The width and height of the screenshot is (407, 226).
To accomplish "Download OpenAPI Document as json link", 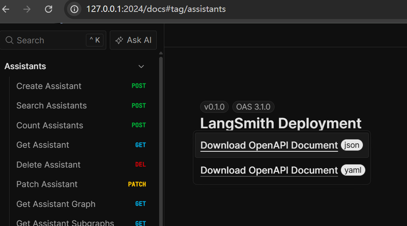I will point(269,145).
